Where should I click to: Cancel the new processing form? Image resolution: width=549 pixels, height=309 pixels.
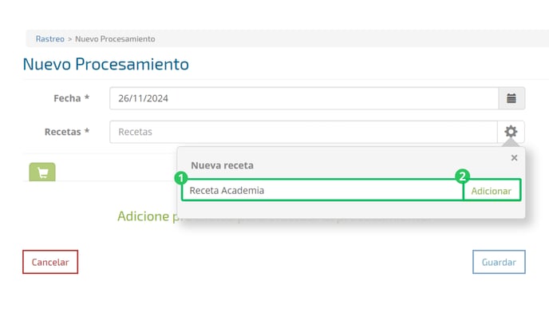pos(50,262)
